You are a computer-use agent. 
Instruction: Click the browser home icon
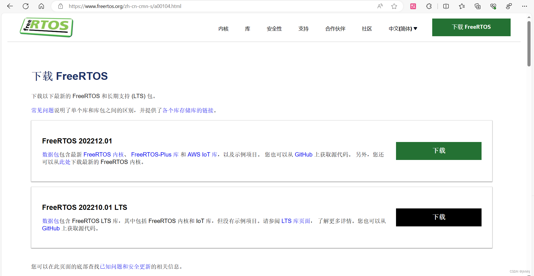(x=41, y=6)
